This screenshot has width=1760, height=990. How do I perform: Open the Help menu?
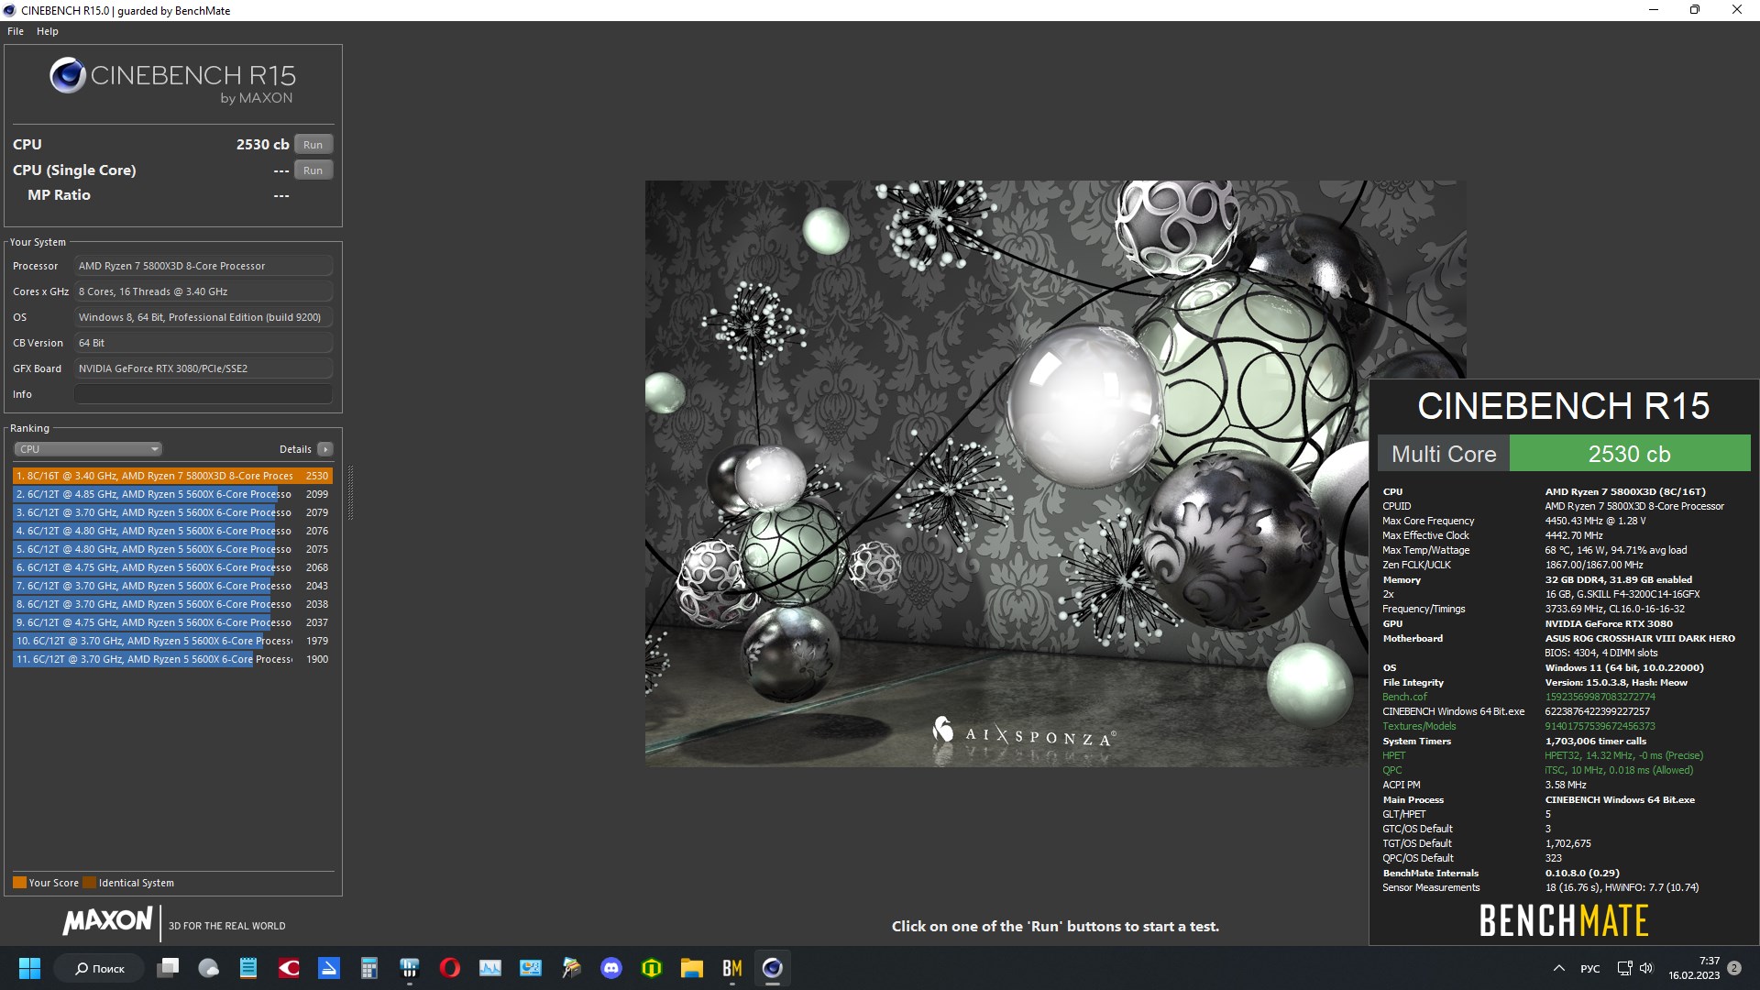click(48, 31)
